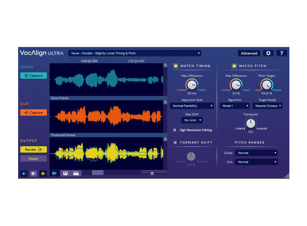
Task: Click the Dub waveform vertical zoom icon
Action: click(x=165, y=102)
